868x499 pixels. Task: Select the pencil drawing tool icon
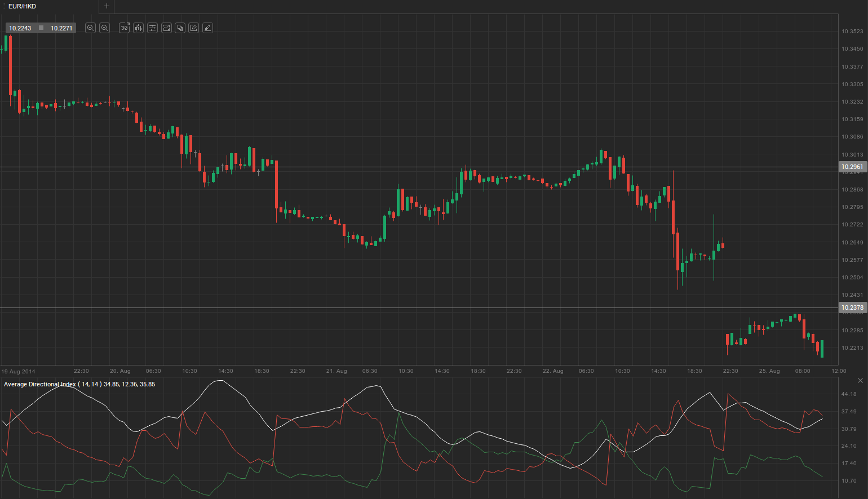tap(194, 28)
